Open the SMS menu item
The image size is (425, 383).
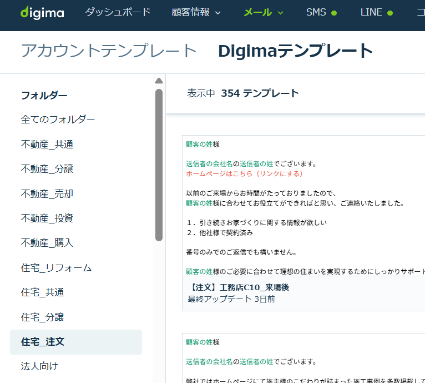point(316,12)
